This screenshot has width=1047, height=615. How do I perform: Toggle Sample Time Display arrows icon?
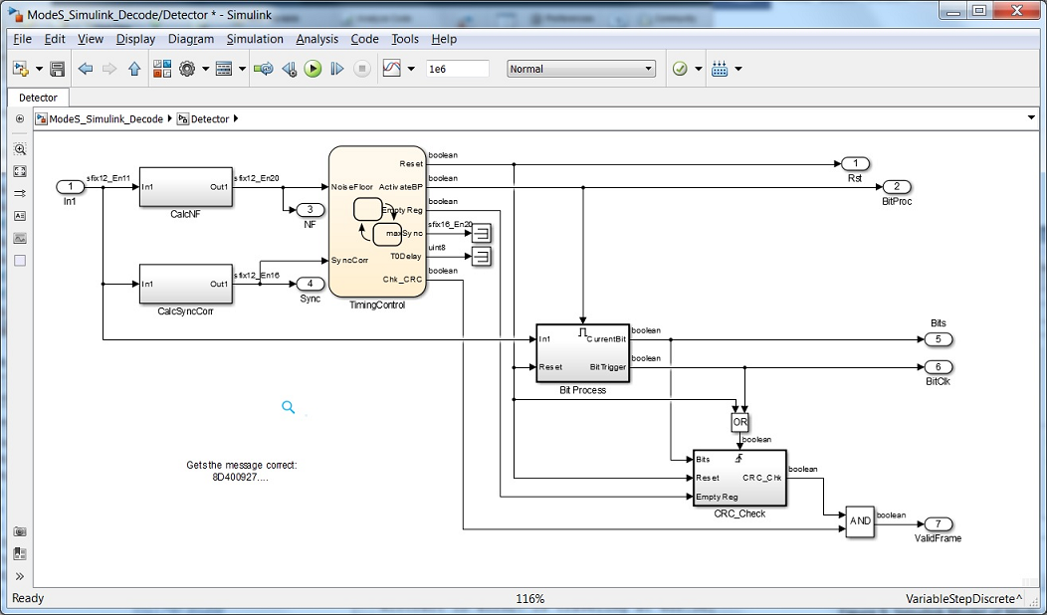point(20,194)
